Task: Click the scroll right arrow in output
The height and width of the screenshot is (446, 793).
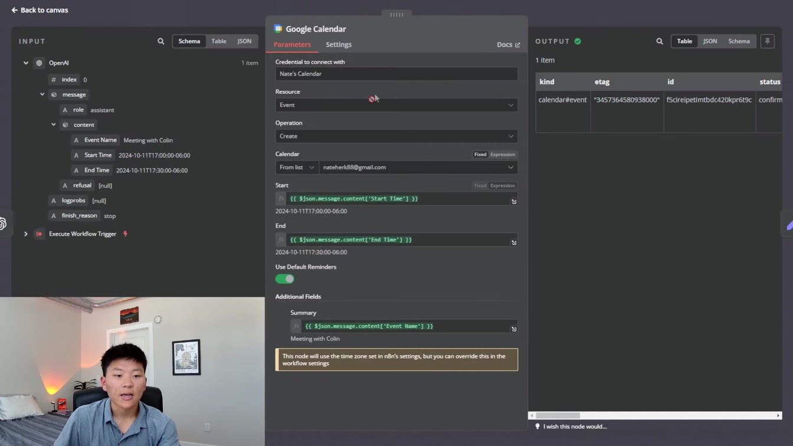Action: pos(778,416)
